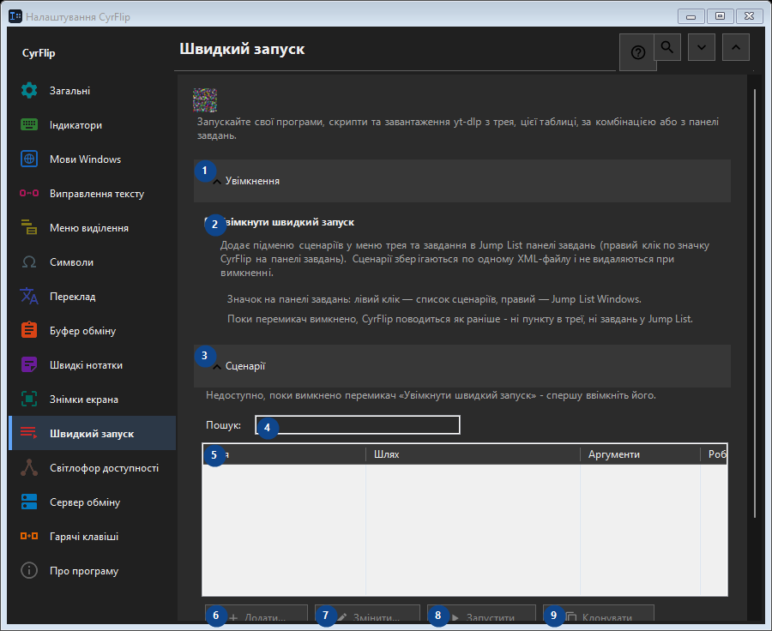
Task: Open the Про програму page
Action: [92, 571]
